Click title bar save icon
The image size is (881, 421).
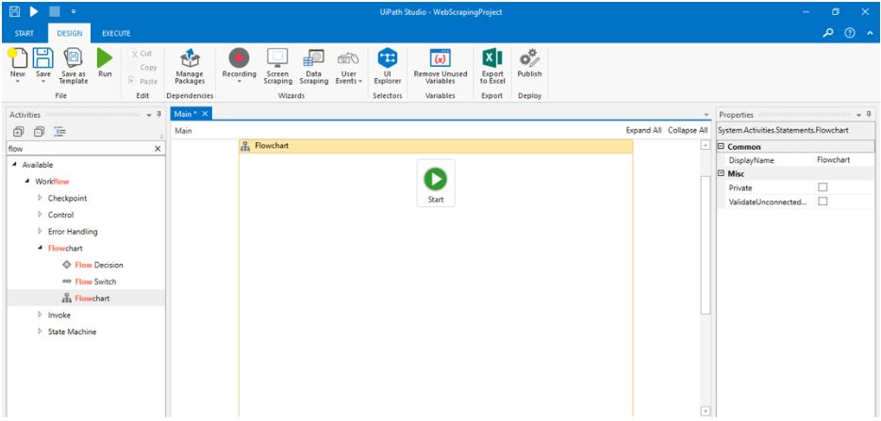tap(15, 11)
